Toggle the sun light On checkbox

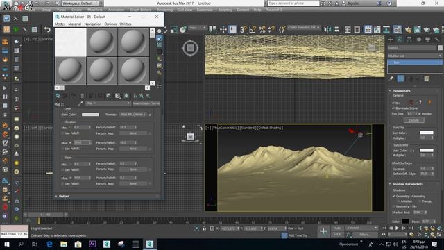tap(393, 103)
